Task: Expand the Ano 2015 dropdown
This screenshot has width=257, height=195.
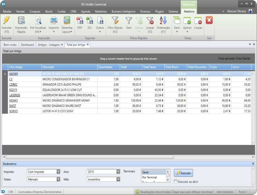Action: point(118,172)
